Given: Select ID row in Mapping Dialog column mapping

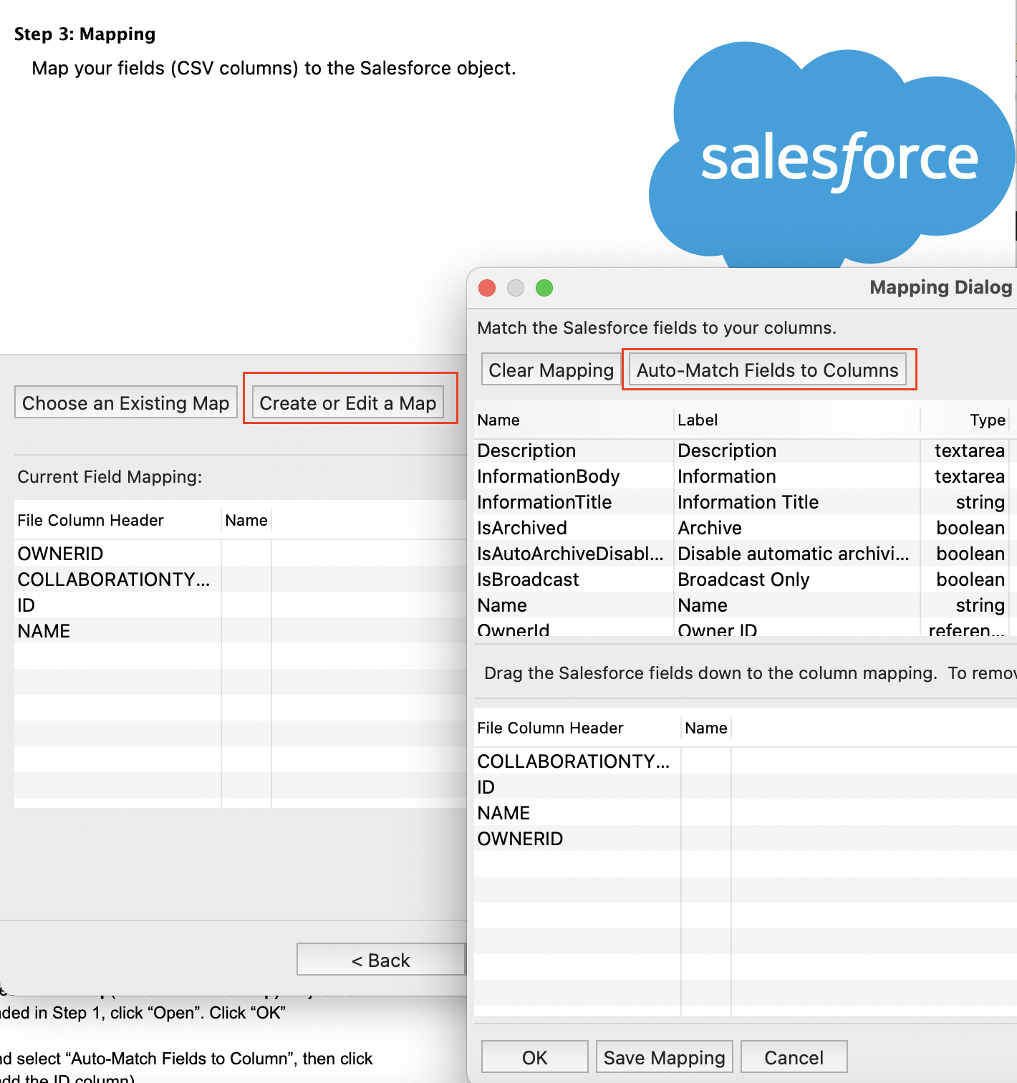Looking at the screenshot, I should coord(745,787).
